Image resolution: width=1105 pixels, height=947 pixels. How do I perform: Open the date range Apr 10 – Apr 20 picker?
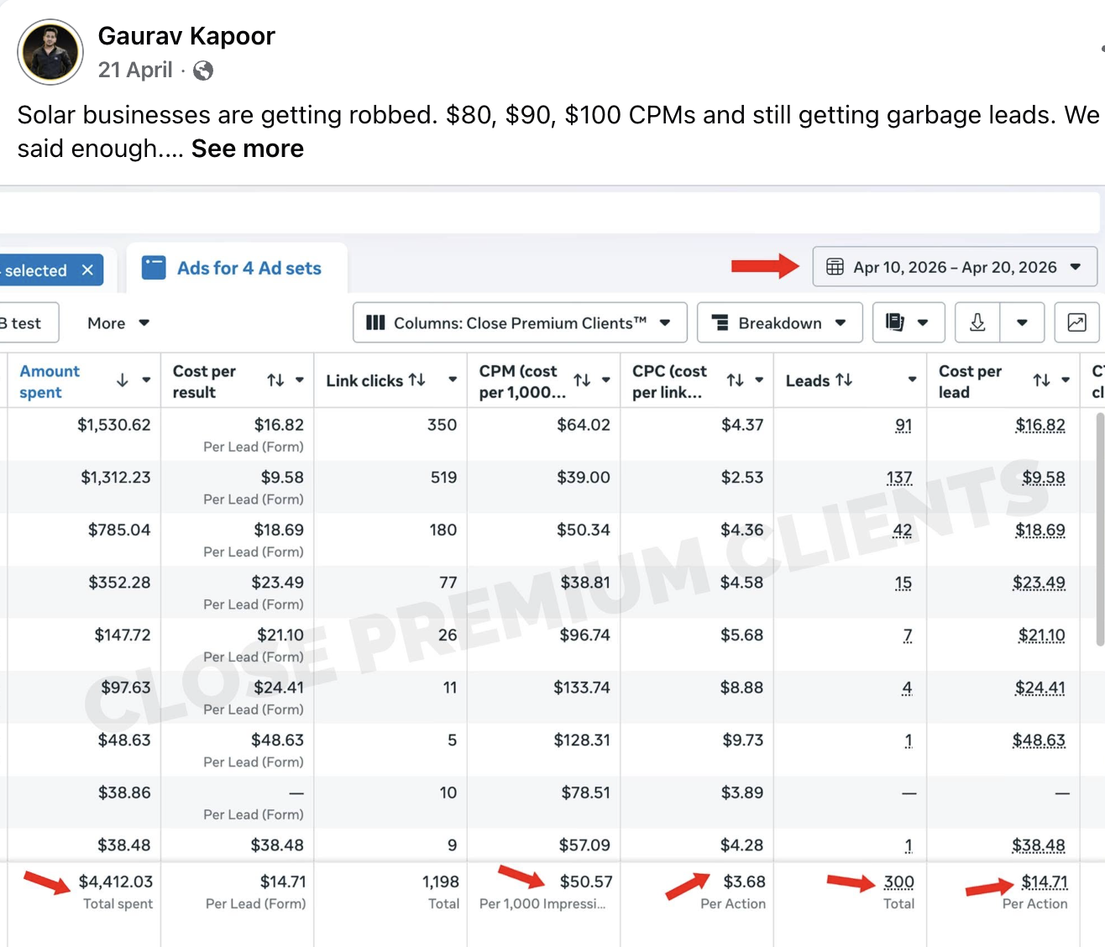(955, 267)
